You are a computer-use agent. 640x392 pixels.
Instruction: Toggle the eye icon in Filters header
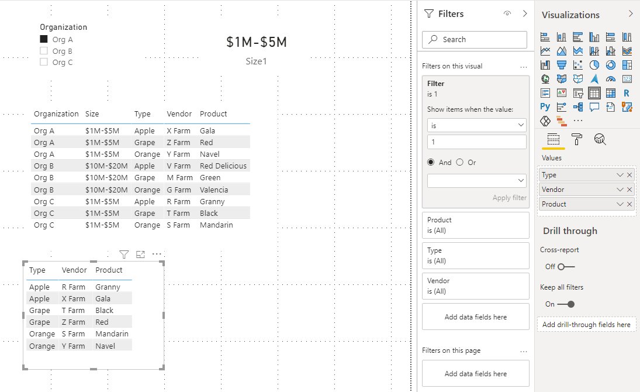click(507, 13)
